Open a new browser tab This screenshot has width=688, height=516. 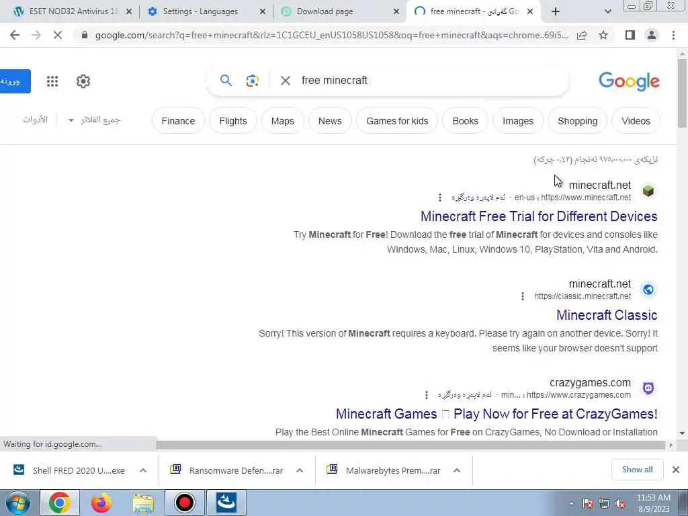[x=556, y=12]
